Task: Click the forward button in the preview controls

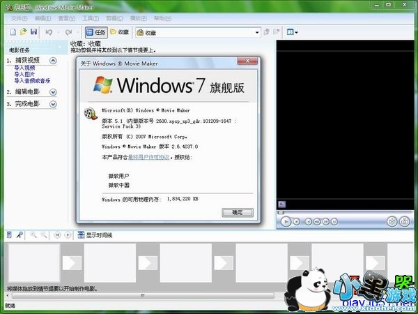Action: 334,222
